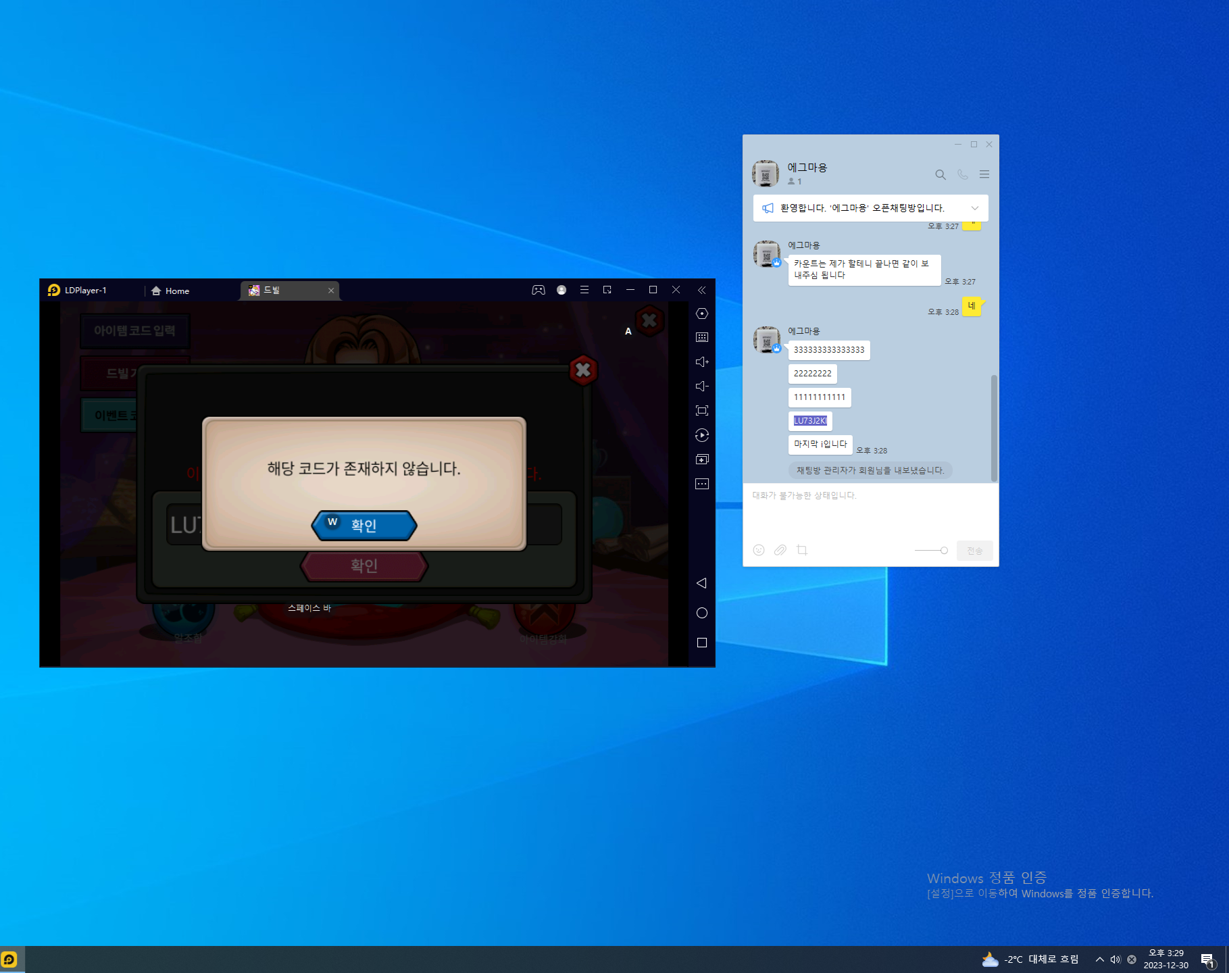Click the highlighted LU73J2KI code message
The width and height of the screenshot is (1229, 973).
pyautogui.click(x=810, y=421)
